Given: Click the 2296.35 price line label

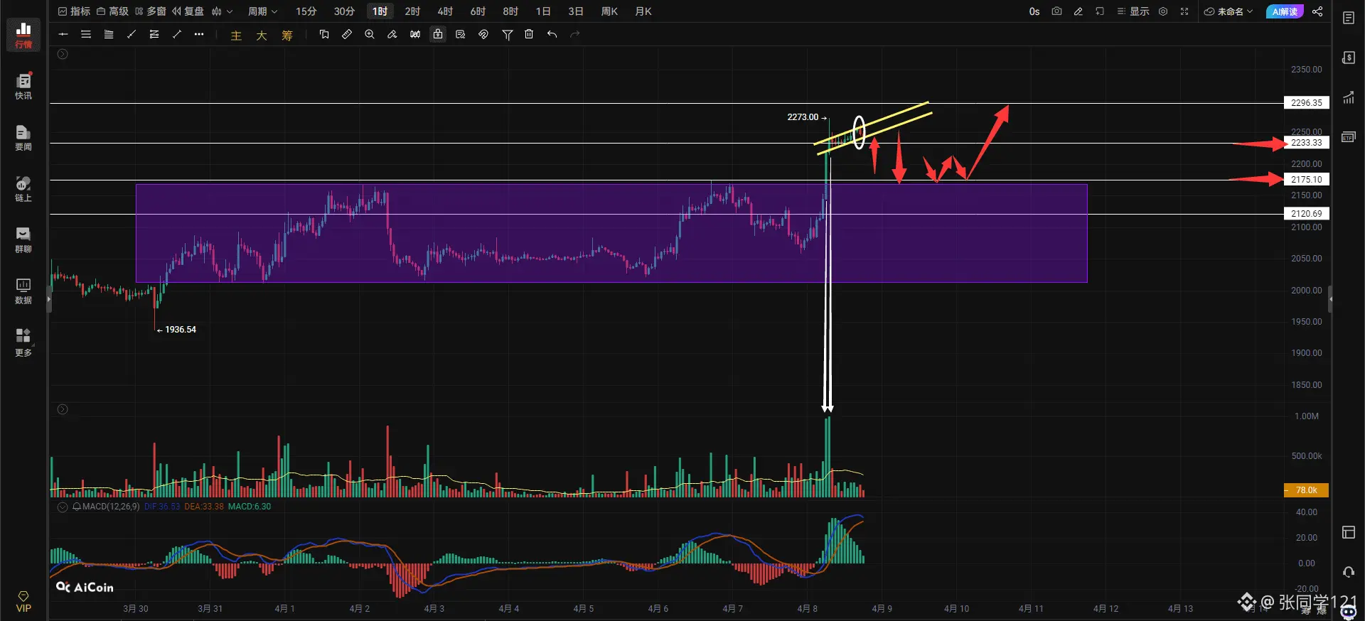Looking at the screenshot, I should click(x=1307, y=103).
